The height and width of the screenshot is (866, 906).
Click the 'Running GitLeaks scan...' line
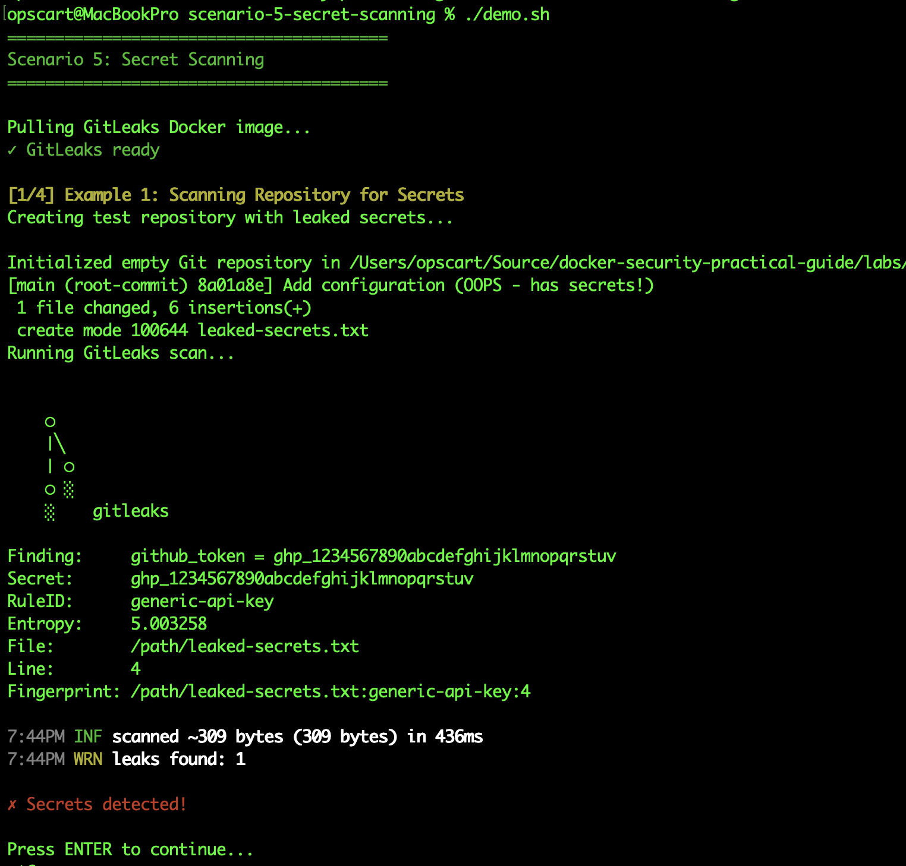point(121,353)
